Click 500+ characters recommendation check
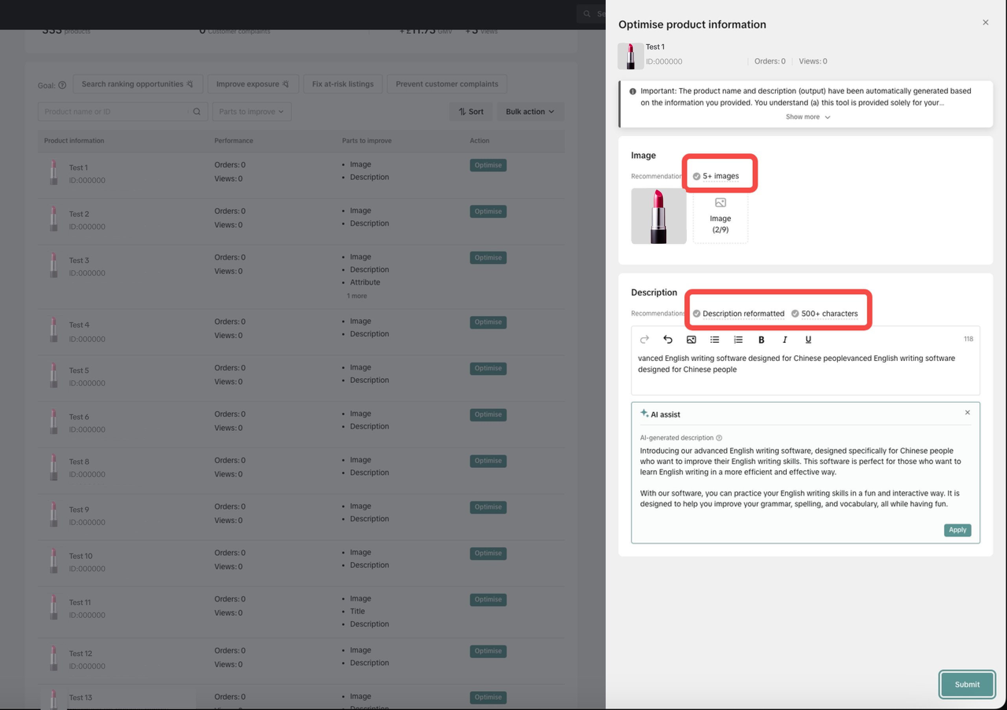This screenshot has height=710, width=1007. (795, 313)
